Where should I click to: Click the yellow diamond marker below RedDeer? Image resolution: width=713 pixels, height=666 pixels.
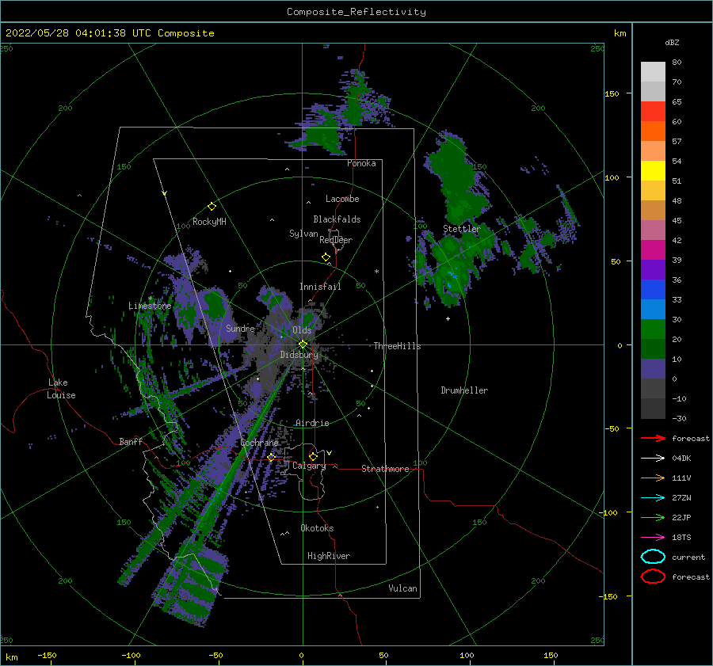click(x=326, y=257)
